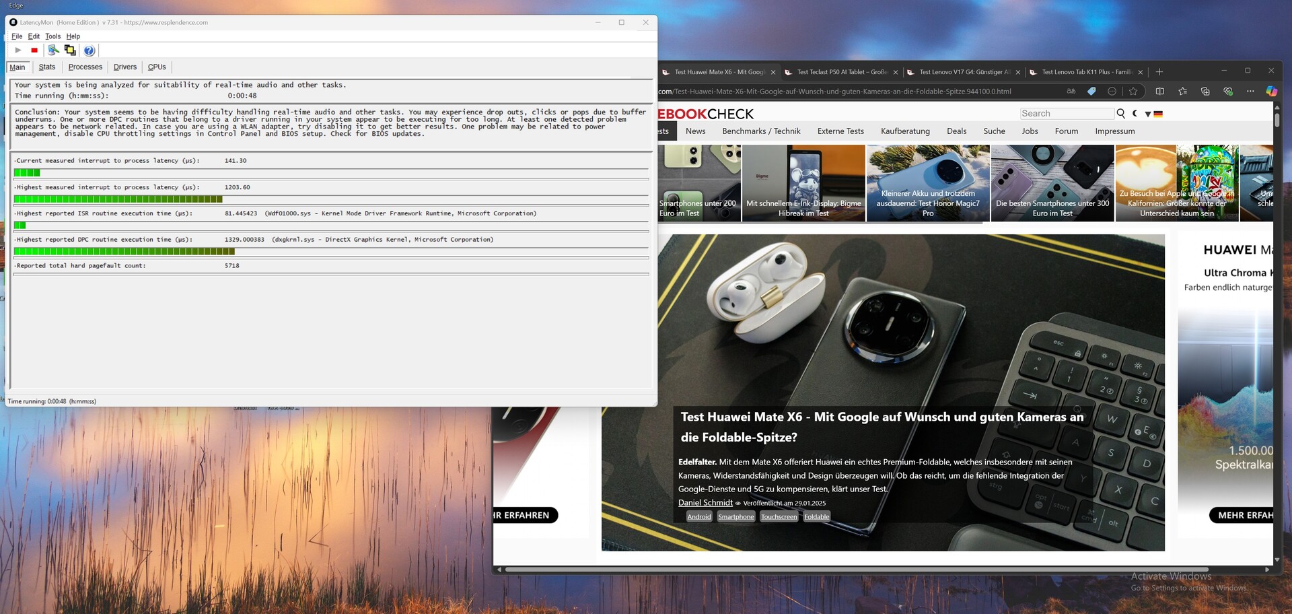Screen dimensions: 1292x614
Task: Click the circled ellipsis icon in address bar
Action: click(x=1112, y=92)
